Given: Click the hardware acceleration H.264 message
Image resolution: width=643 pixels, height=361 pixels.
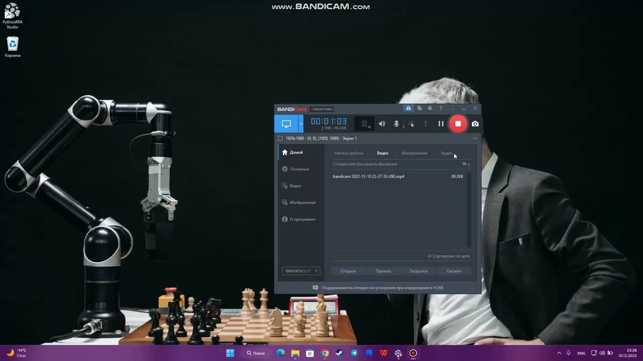Looking at the screenshot, I should pyautogui.click(x=382, y=288).
